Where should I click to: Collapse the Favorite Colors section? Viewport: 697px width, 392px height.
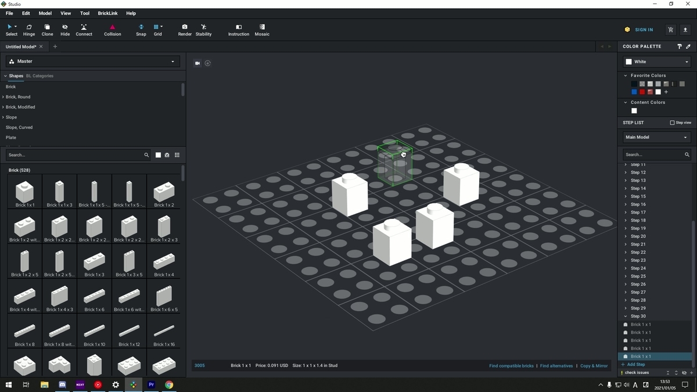click(626, 75)
